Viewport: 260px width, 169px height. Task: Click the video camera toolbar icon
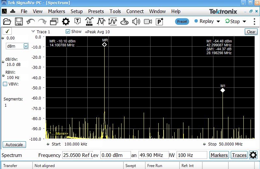pyautogui.click(x=148, y=22)
